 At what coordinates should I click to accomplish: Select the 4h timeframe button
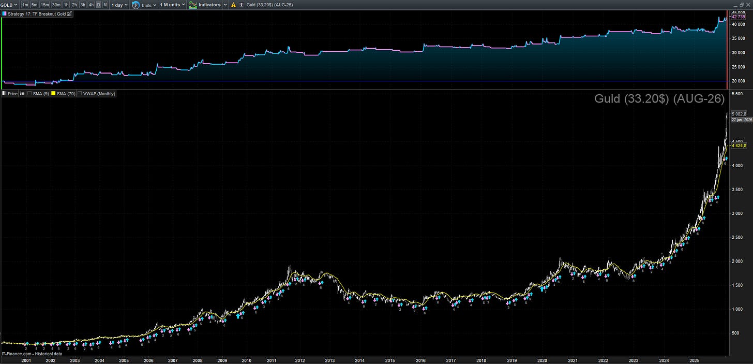pos(91,5)
